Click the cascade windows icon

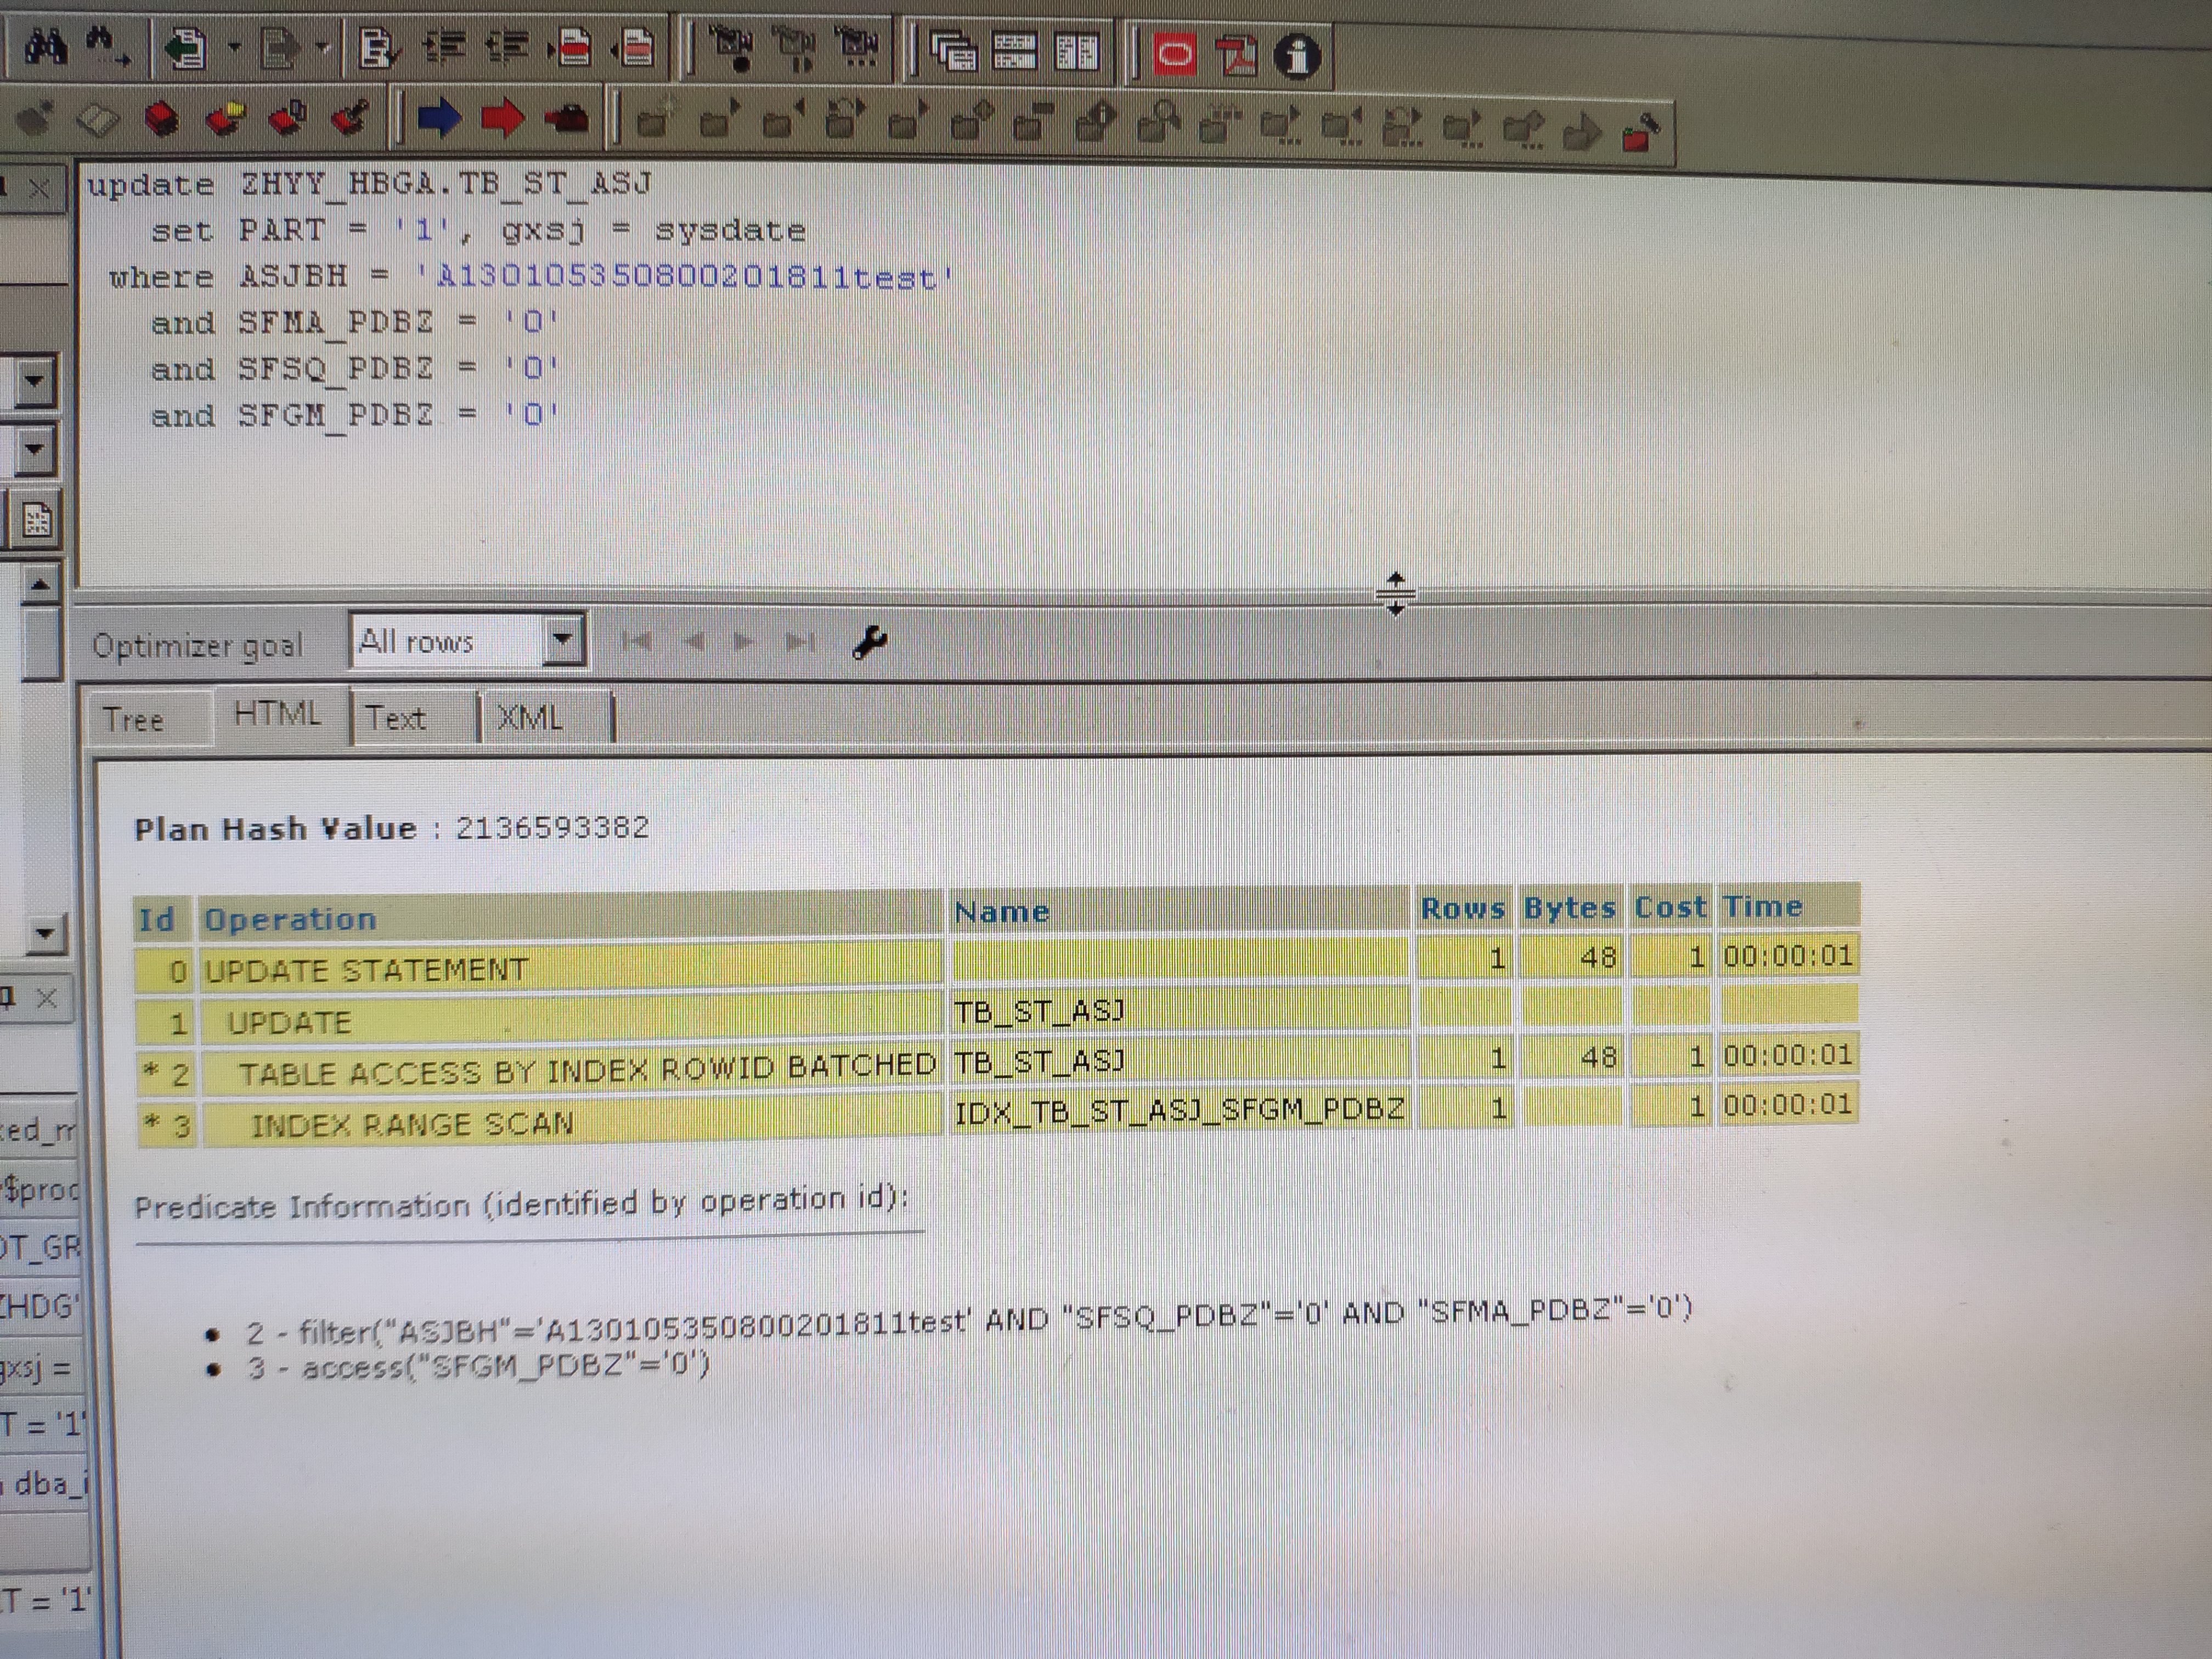click(954, 52)
